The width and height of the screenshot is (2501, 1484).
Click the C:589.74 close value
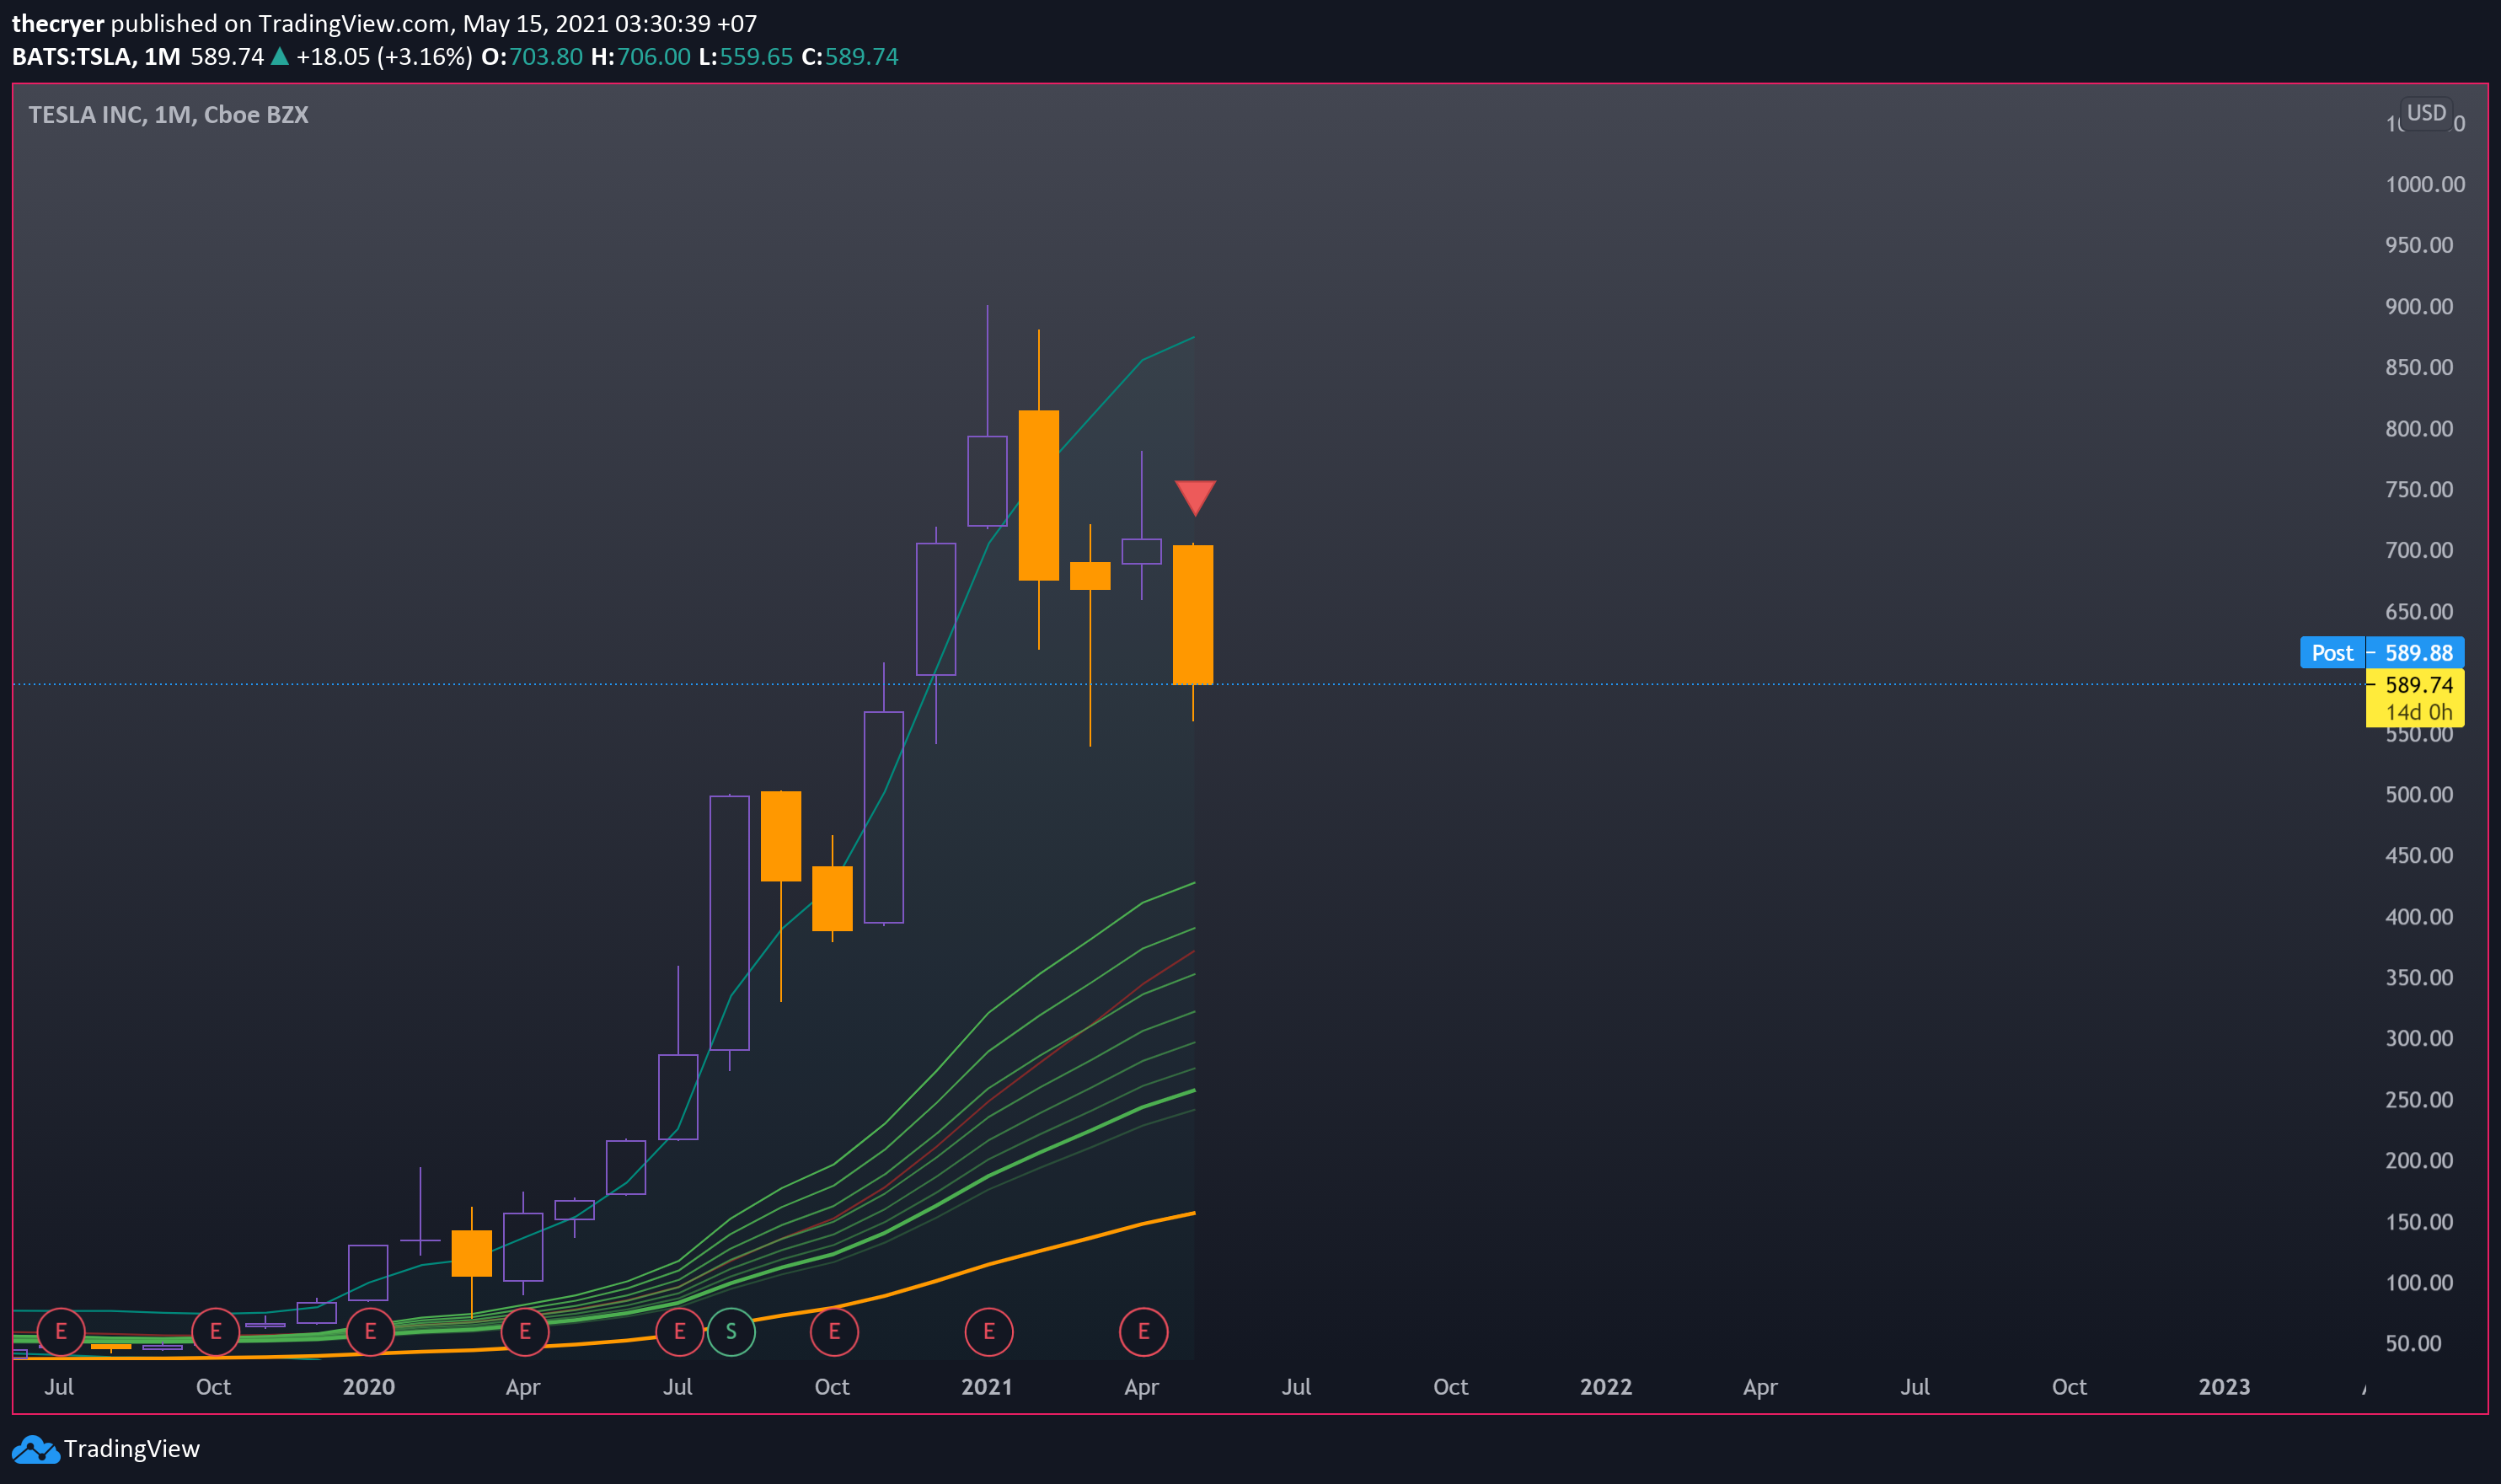coord(850,57)
